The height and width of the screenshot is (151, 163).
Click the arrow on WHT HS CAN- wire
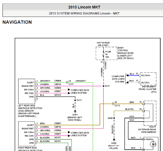(x=127, y=83)
